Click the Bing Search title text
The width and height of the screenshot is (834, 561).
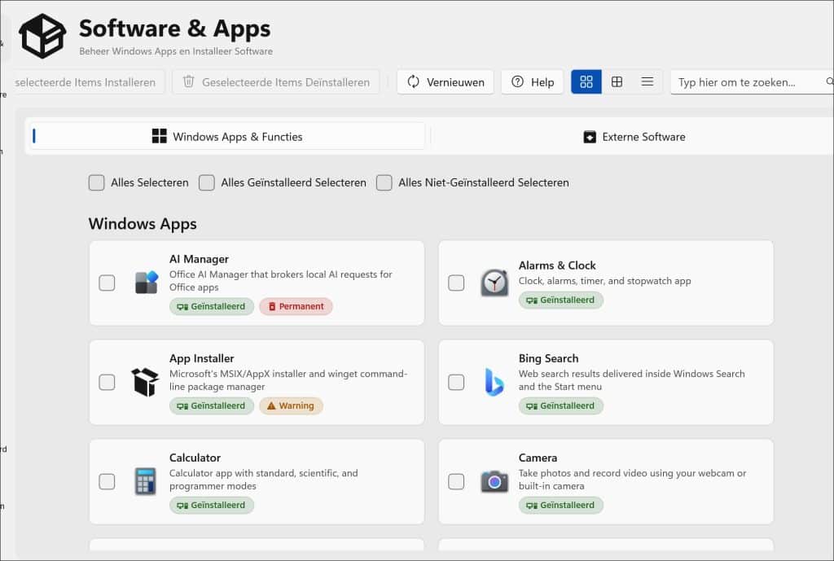(548, 358)
